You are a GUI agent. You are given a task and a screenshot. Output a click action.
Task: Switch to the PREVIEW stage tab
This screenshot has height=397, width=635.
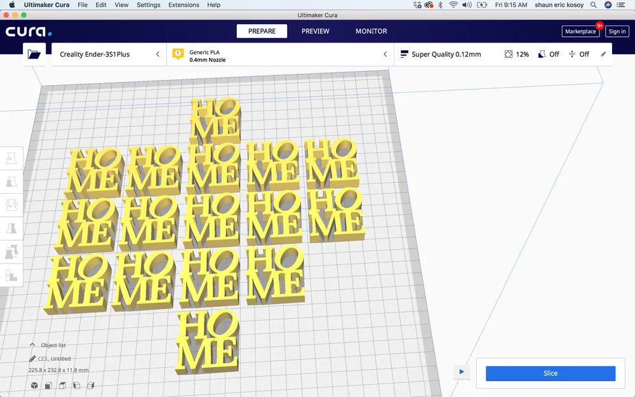(316, 31)
